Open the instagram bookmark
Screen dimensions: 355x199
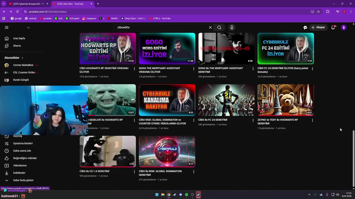(89, 19)
